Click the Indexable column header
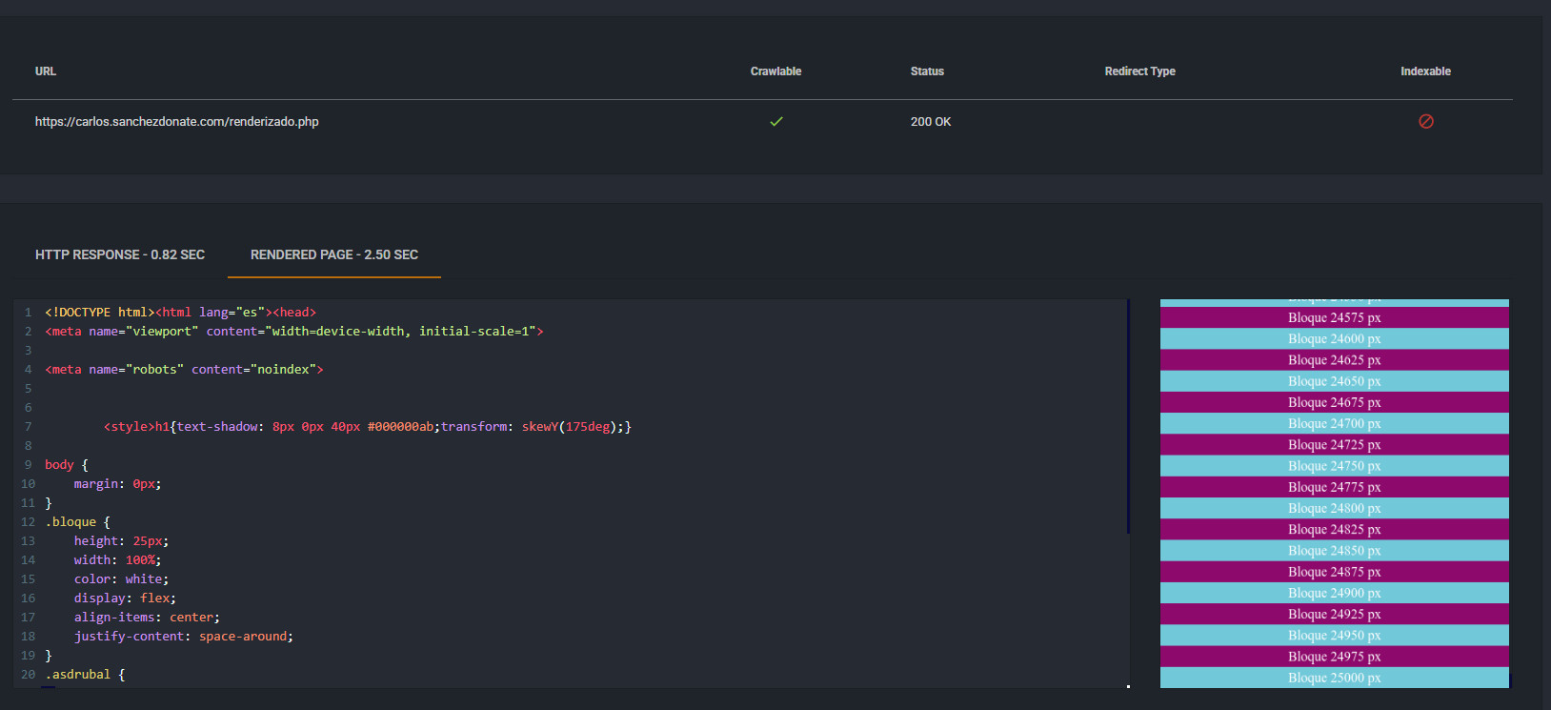The image size is (1551, 710). [1425, 71]
